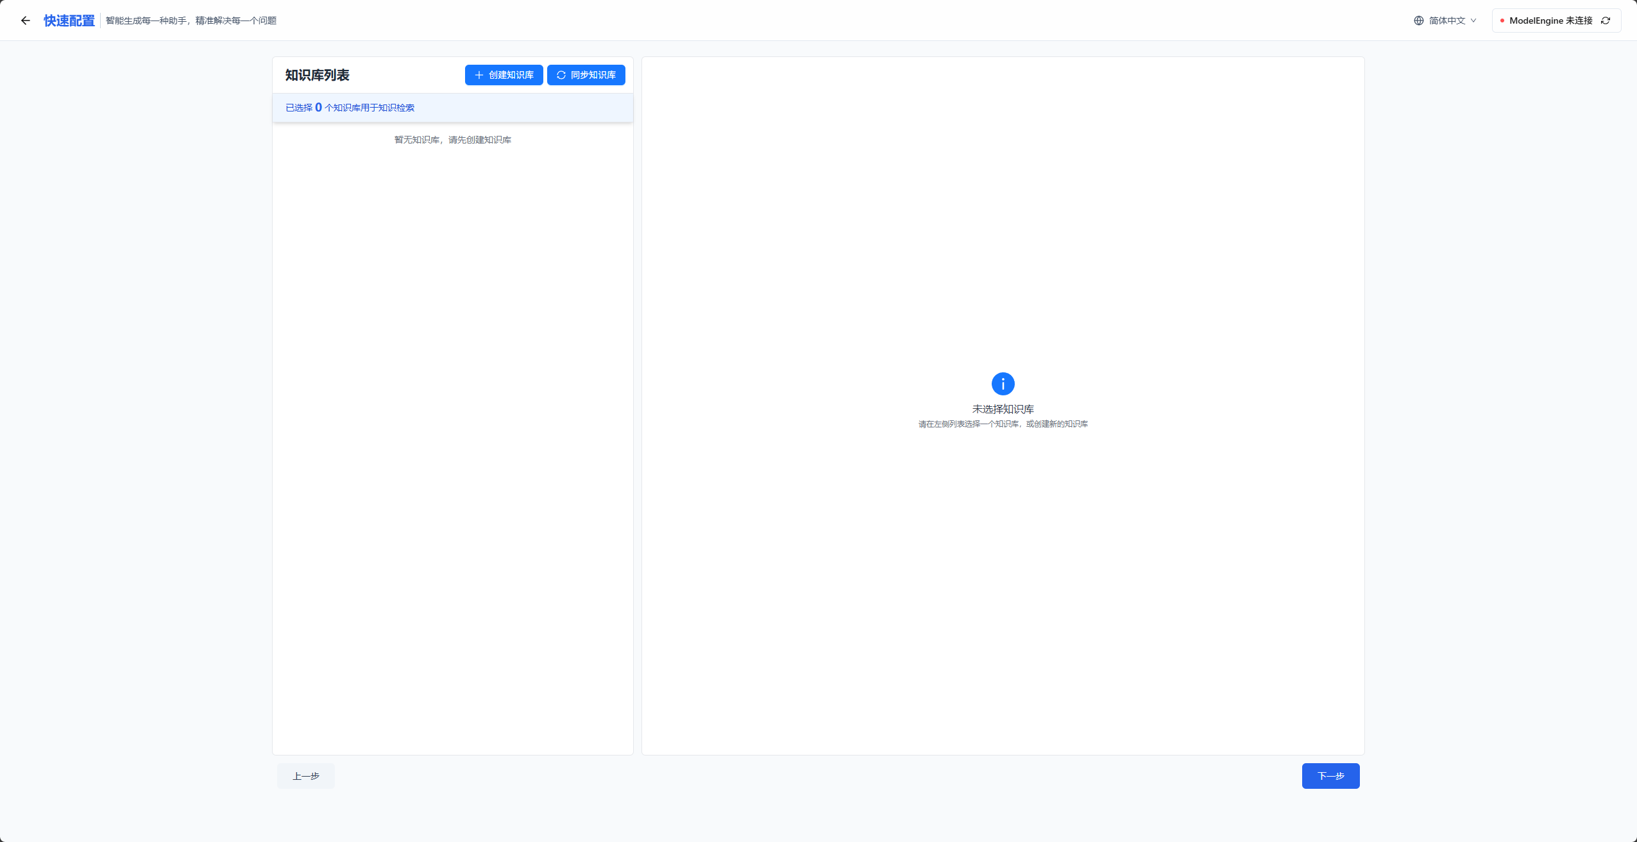Click the 知识库列表 heading
The height and width of the screenshot is (842, 1637).
coord(318,75)
